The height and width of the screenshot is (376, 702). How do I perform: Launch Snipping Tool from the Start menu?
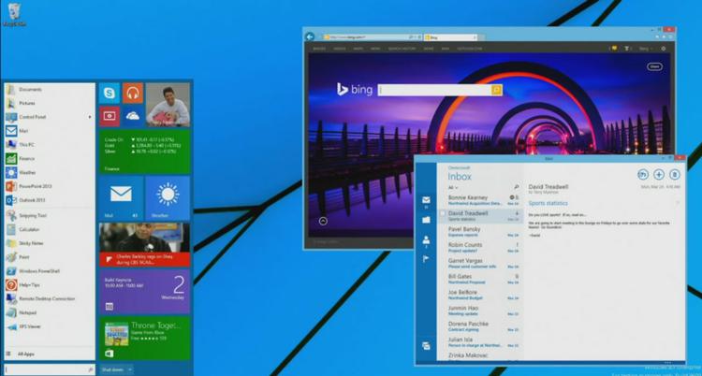point(50,216)
